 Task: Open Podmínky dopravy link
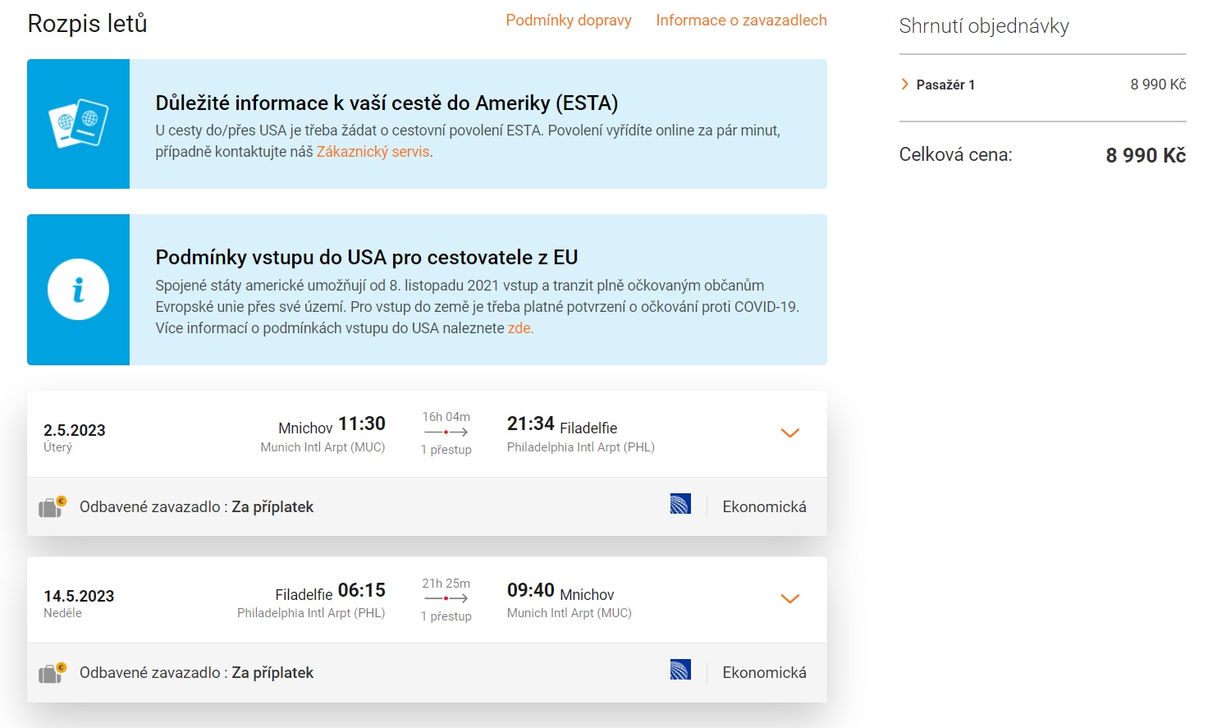tap(568, 21)
